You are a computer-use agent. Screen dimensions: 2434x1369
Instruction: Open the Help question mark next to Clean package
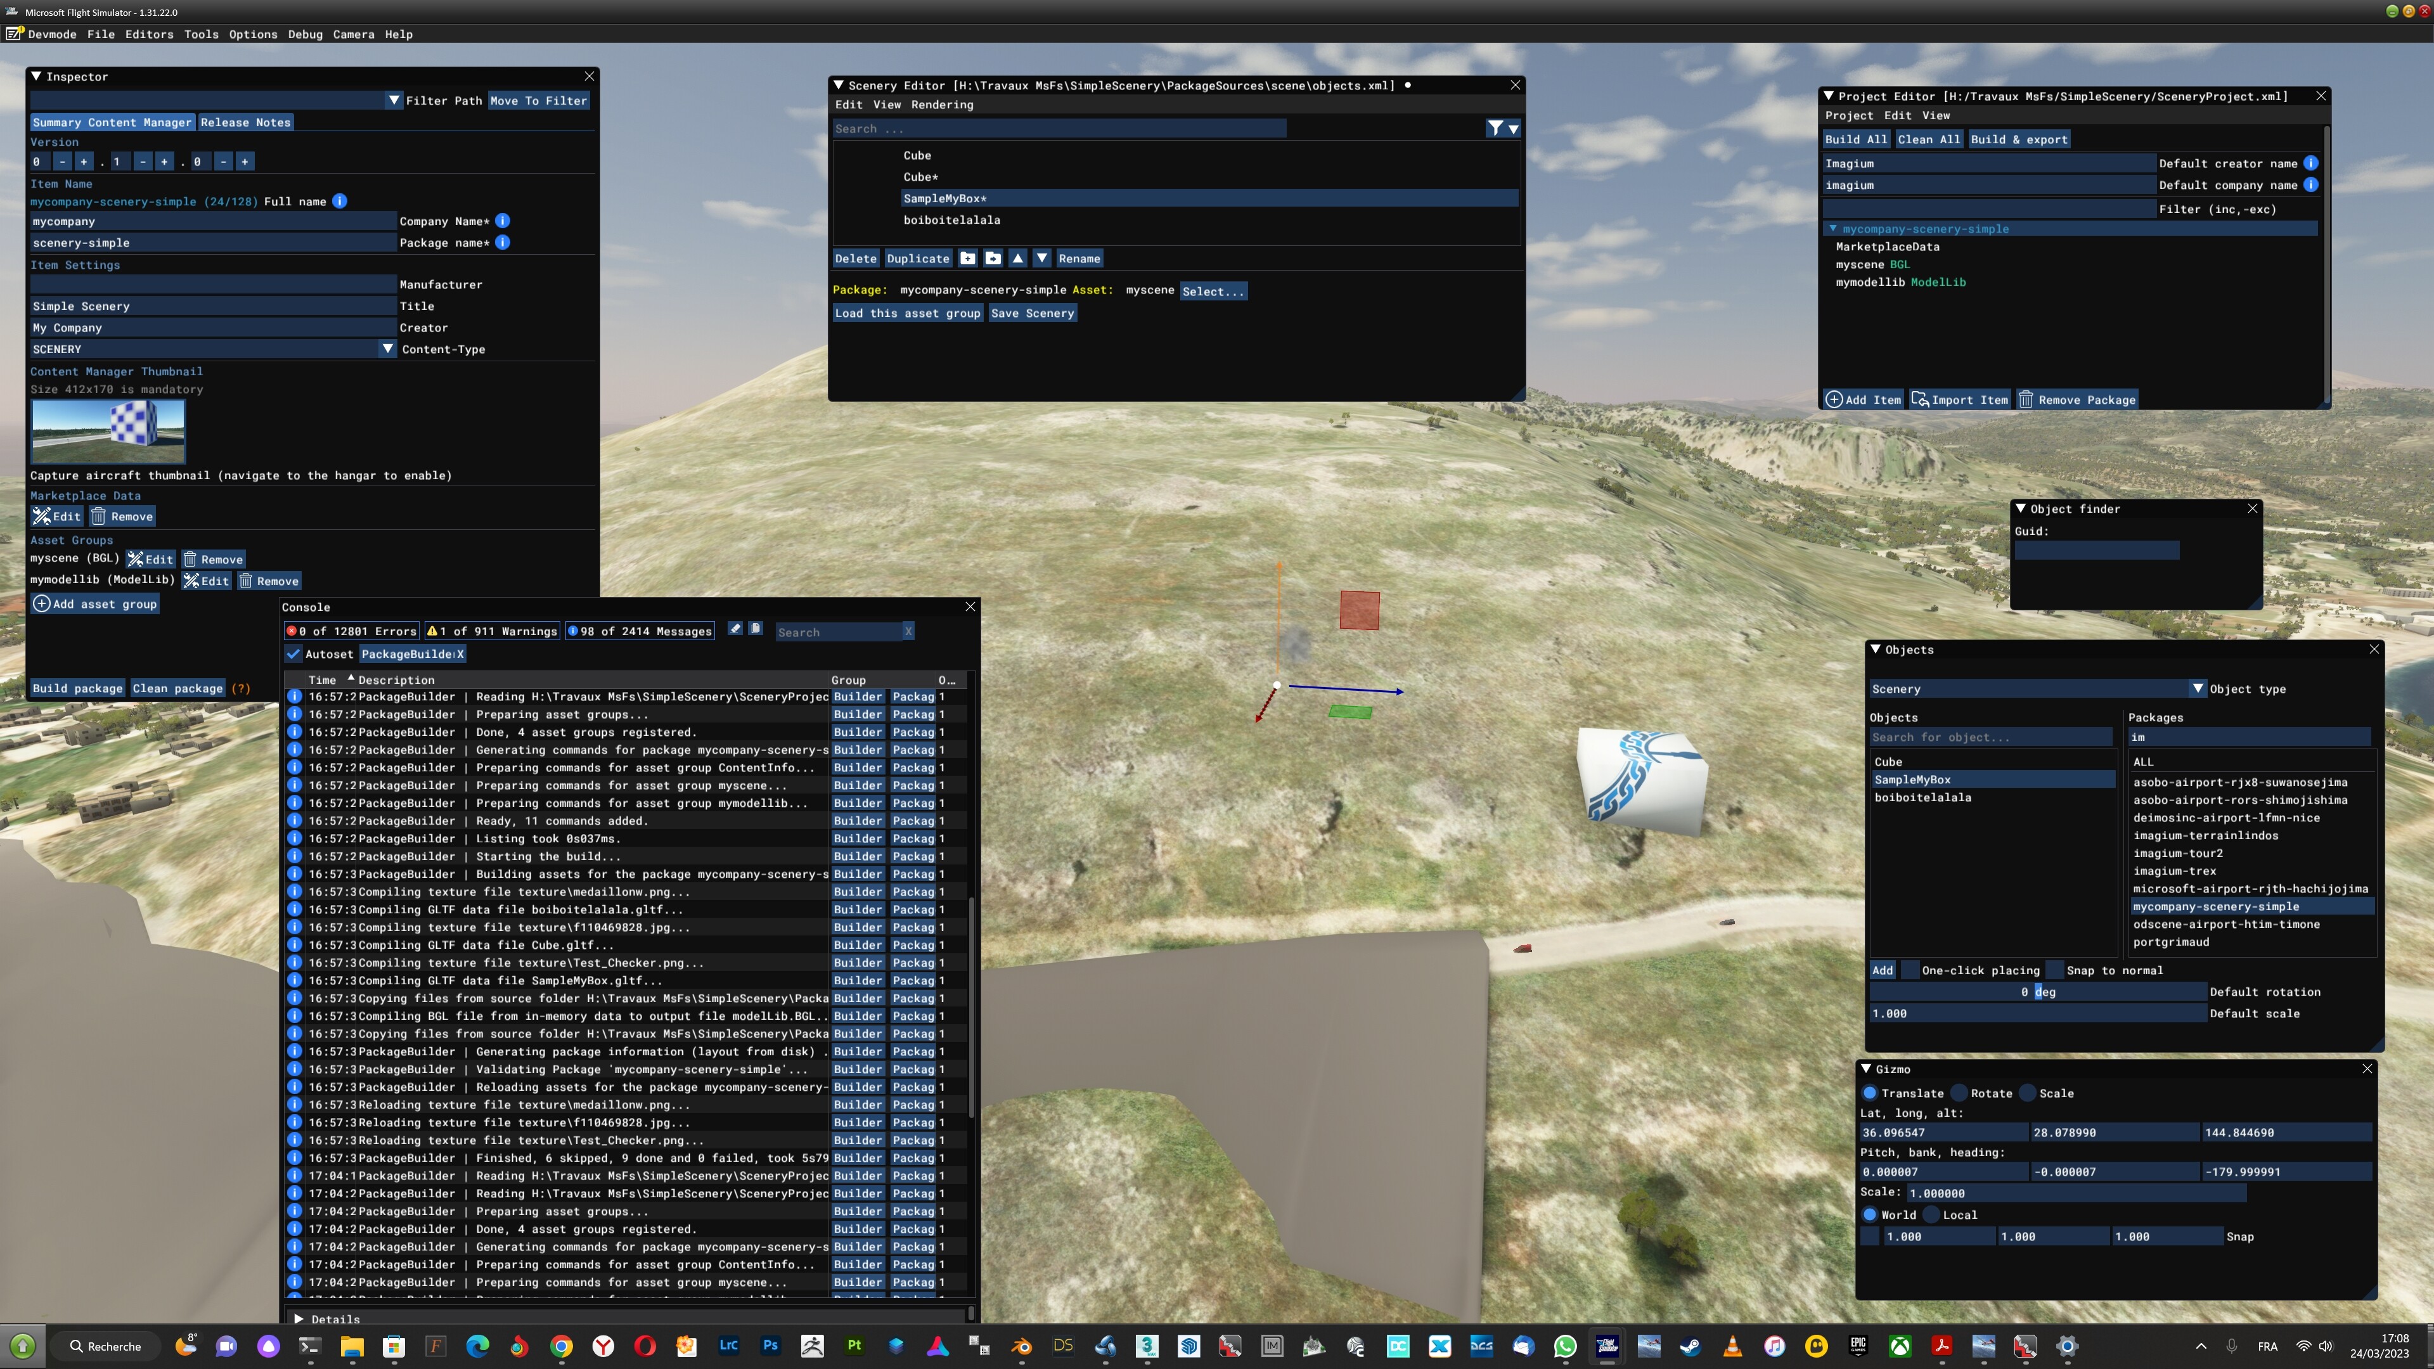(241, 689)
